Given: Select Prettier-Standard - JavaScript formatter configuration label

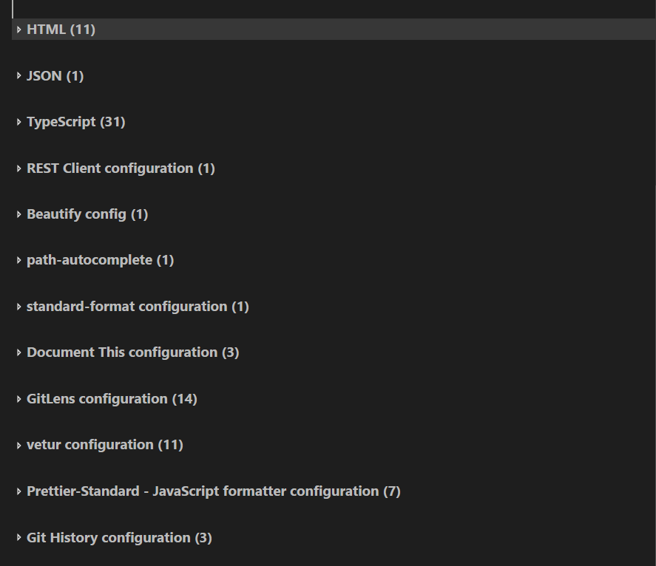Looking at the screenshot, I should [x=213, y=491].
